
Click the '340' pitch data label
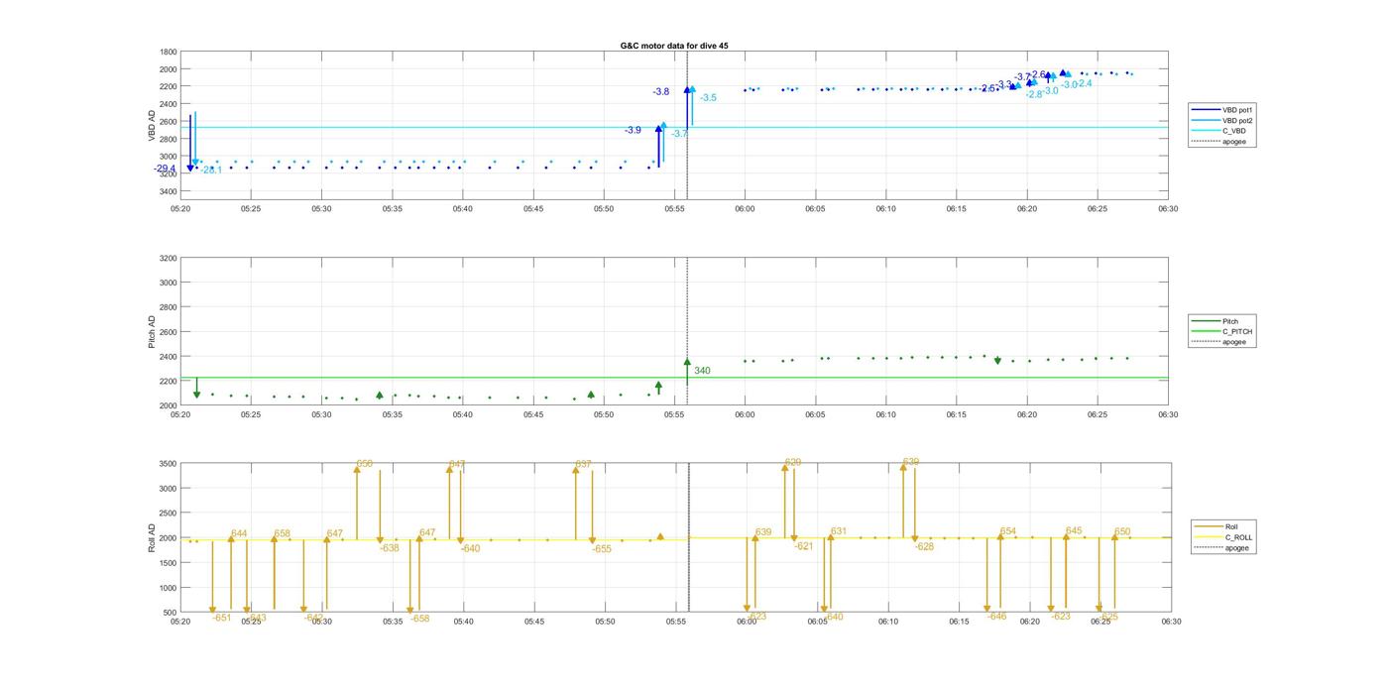[x=702, y=371]
